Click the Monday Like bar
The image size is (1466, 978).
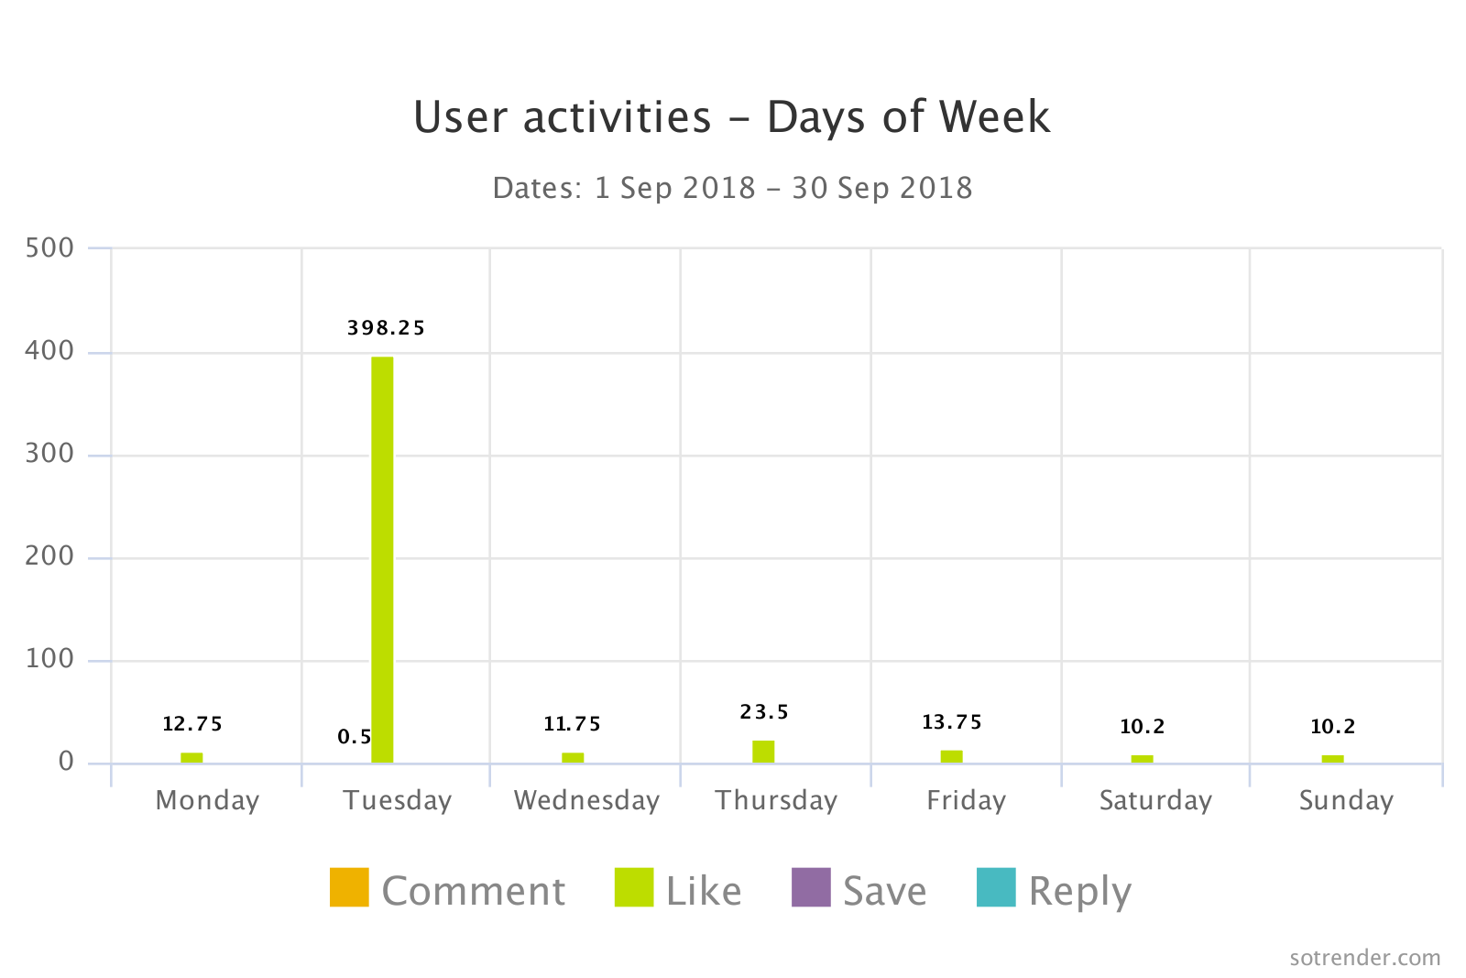coord(191,757)
